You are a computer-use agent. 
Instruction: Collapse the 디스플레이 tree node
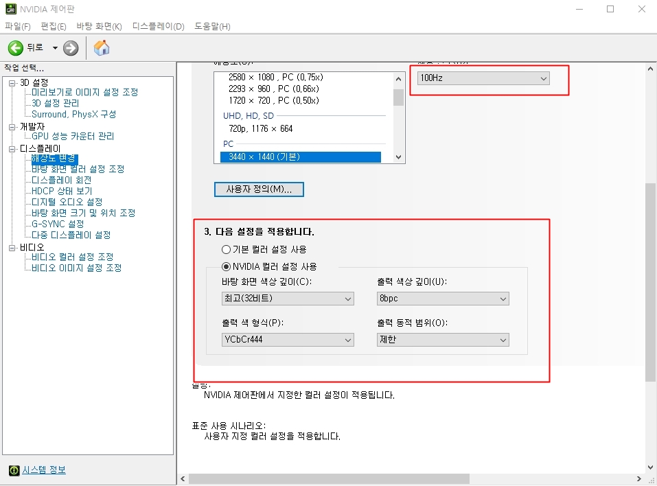coord(12,149)
